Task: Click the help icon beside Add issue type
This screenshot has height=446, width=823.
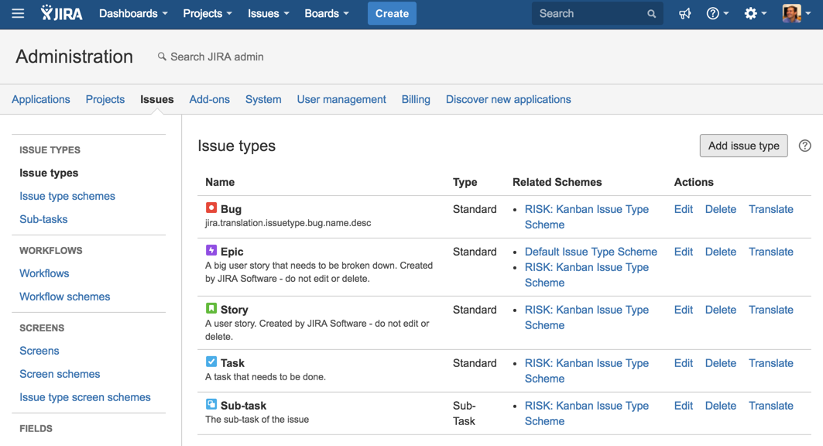Action: tap(805, 146)
